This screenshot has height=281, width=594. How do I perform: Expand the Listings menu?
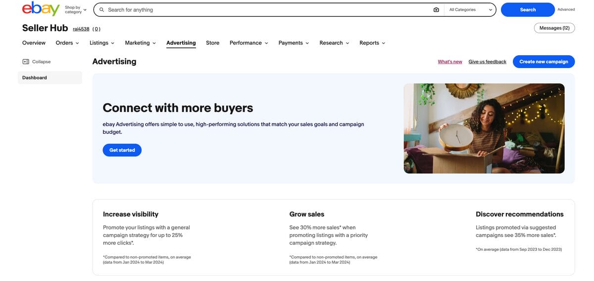click(x=102, y=43)
